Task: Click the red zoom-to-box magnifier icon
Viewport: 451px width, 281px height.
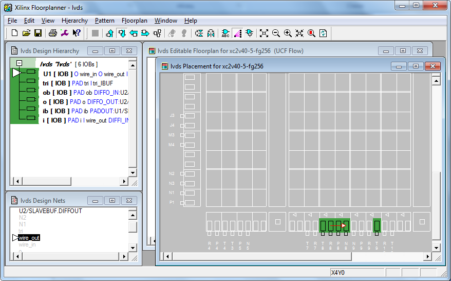Action: coord(311,33)
